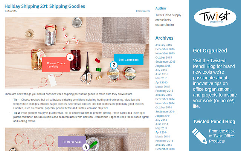The image size is (241, 151).
Task: Click the Reinforce Caps purple label
Action: click(72, 142)
